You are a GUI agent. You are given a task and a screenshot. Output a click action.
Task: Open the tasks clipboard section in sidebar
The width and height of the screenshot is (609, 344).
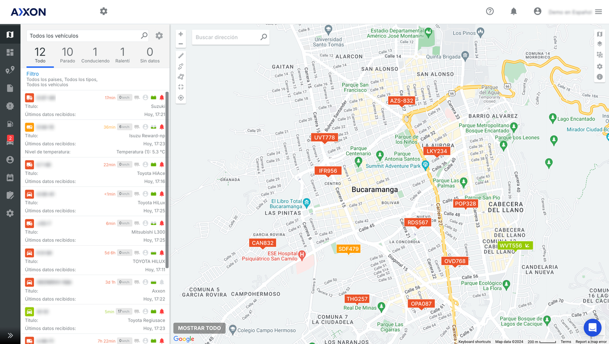click(x=10, y=195)
